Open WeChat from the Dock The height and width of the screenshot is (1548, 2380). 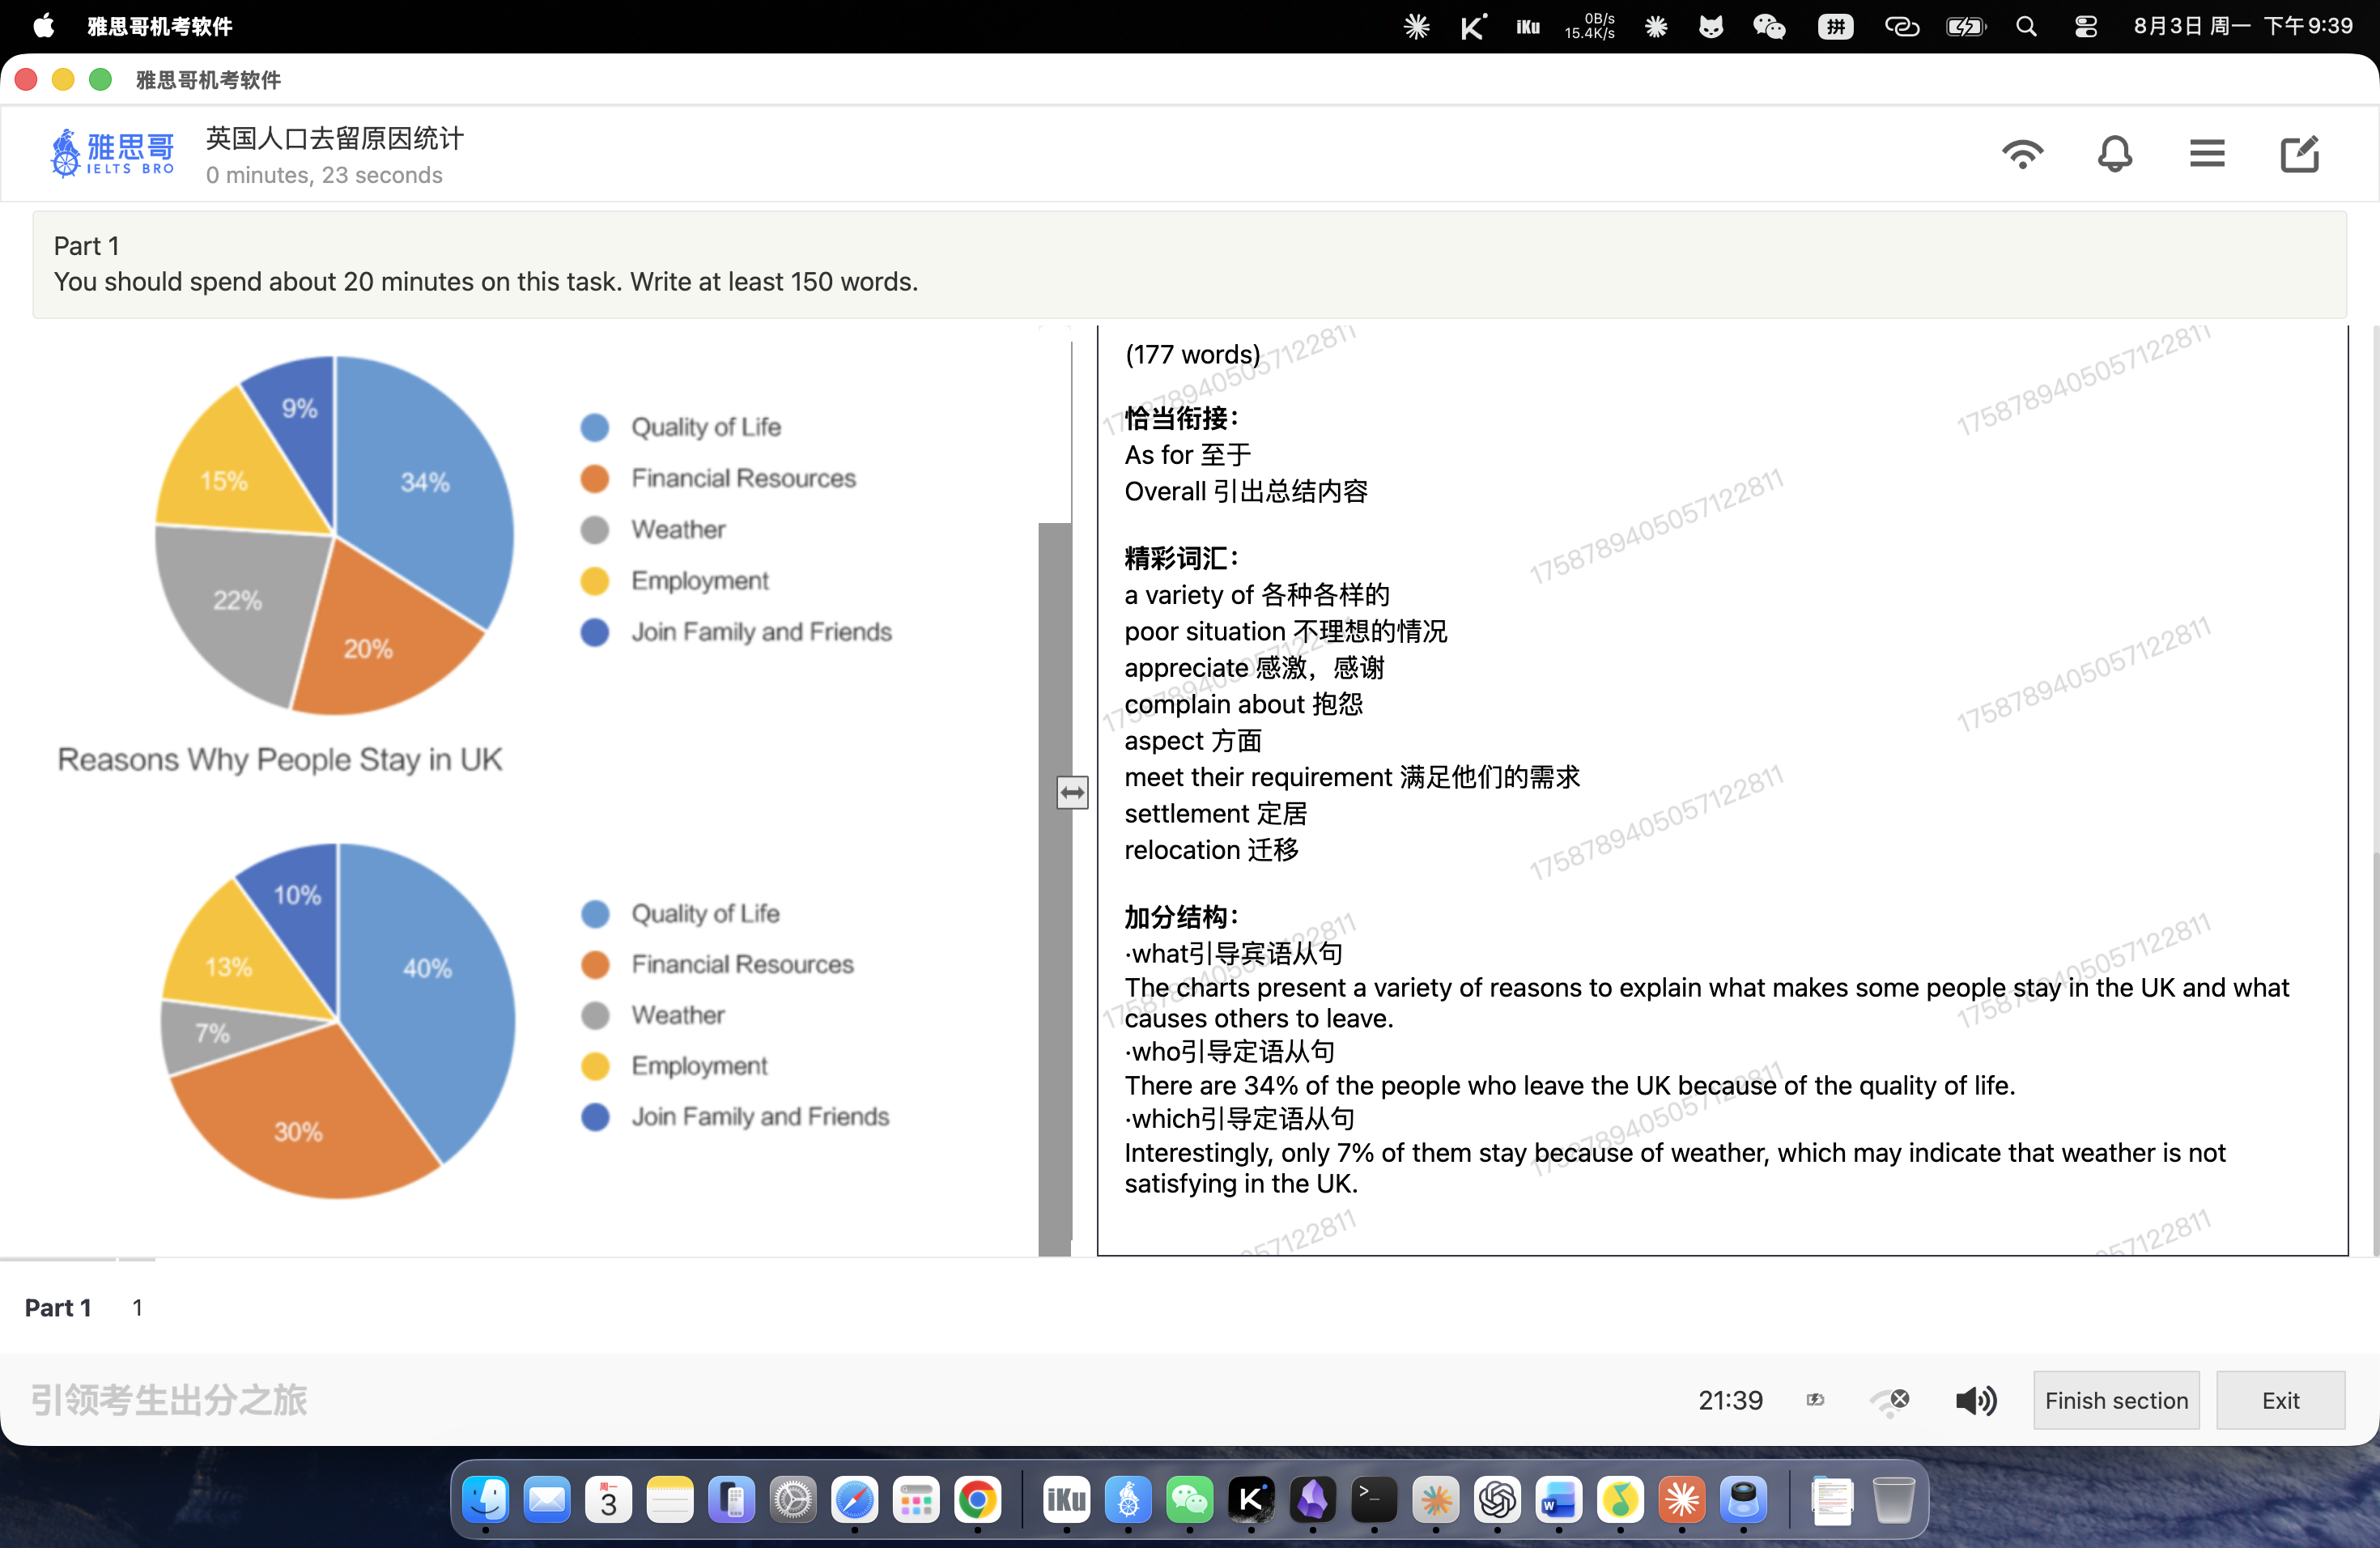point(1189,1500)
